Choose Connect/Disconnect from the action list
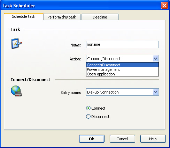 click(122, 65)
